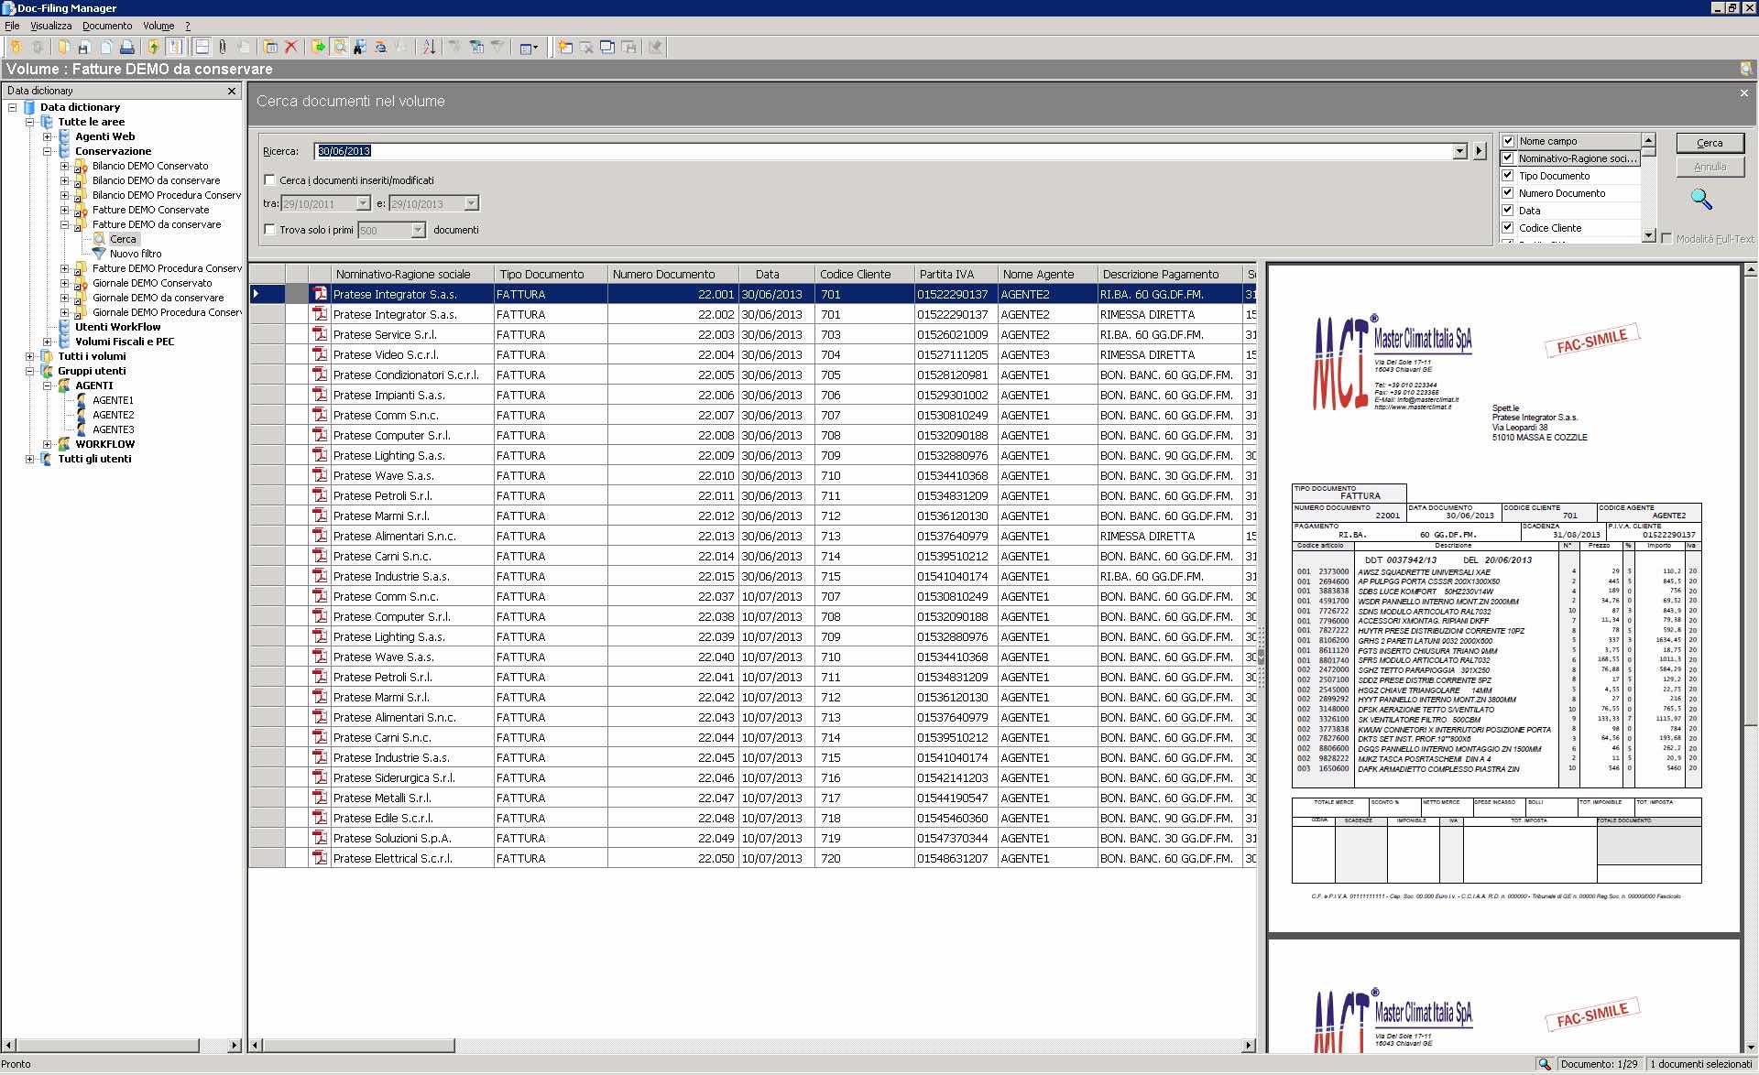Click the highlighted magnifier search toolbar icon
Image resolution: width=1759 pixels, height=1075 pixels.
340,47
